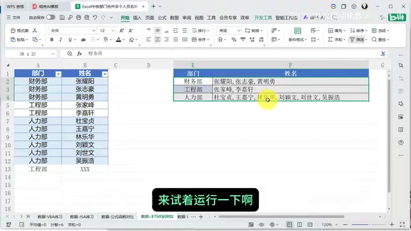Decrease font size with A- icon
411x231 pixels.
[x=131, y=31]
